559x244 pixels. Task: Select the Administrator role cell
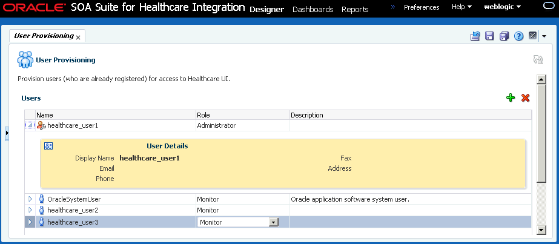[243, 125]
